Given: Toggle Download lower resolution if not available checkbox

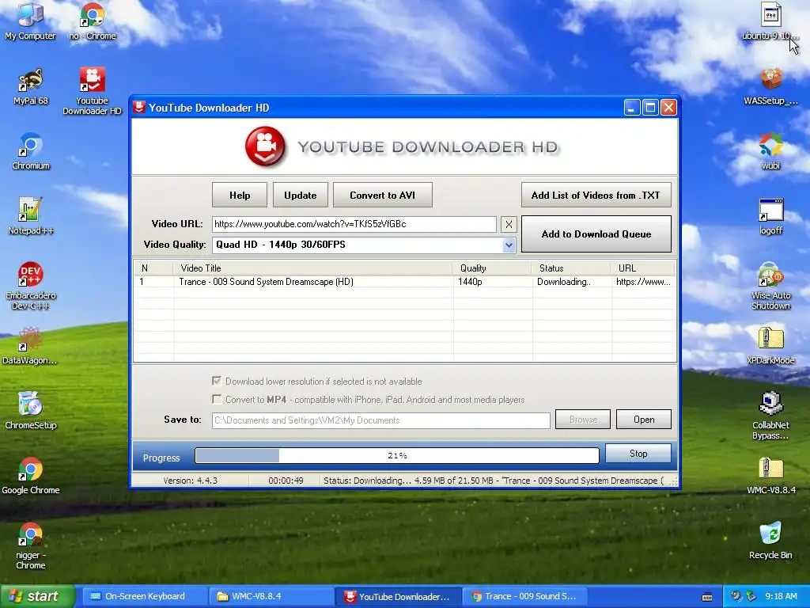Looking at the screenshot, I should pos(217,381).
